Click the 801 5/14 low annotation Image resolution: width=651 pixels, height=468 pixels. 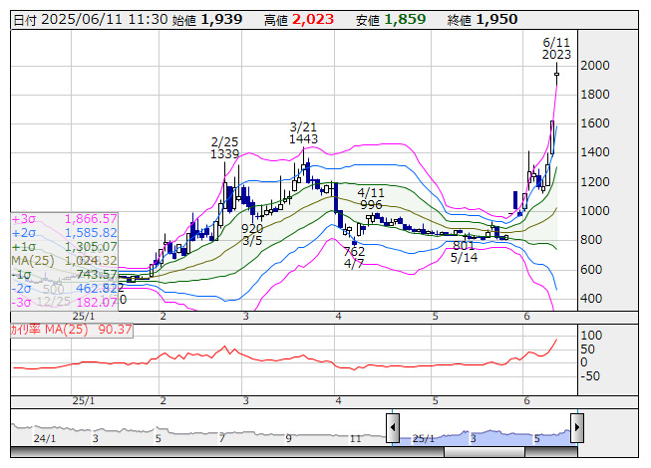(x=464, y=251)
